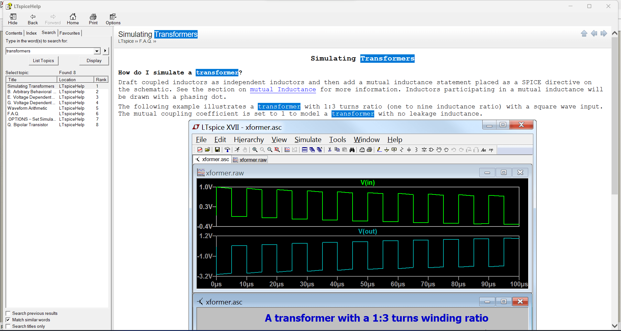Sort results by Location column header
The image size is (621, 331).
click(75, 80)
